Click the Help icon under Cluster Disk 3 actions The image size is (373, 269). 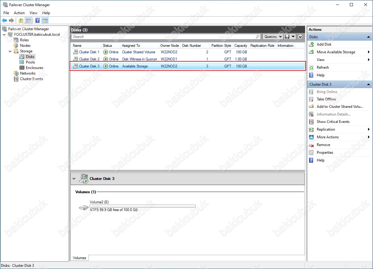click(x=311, y=160)
